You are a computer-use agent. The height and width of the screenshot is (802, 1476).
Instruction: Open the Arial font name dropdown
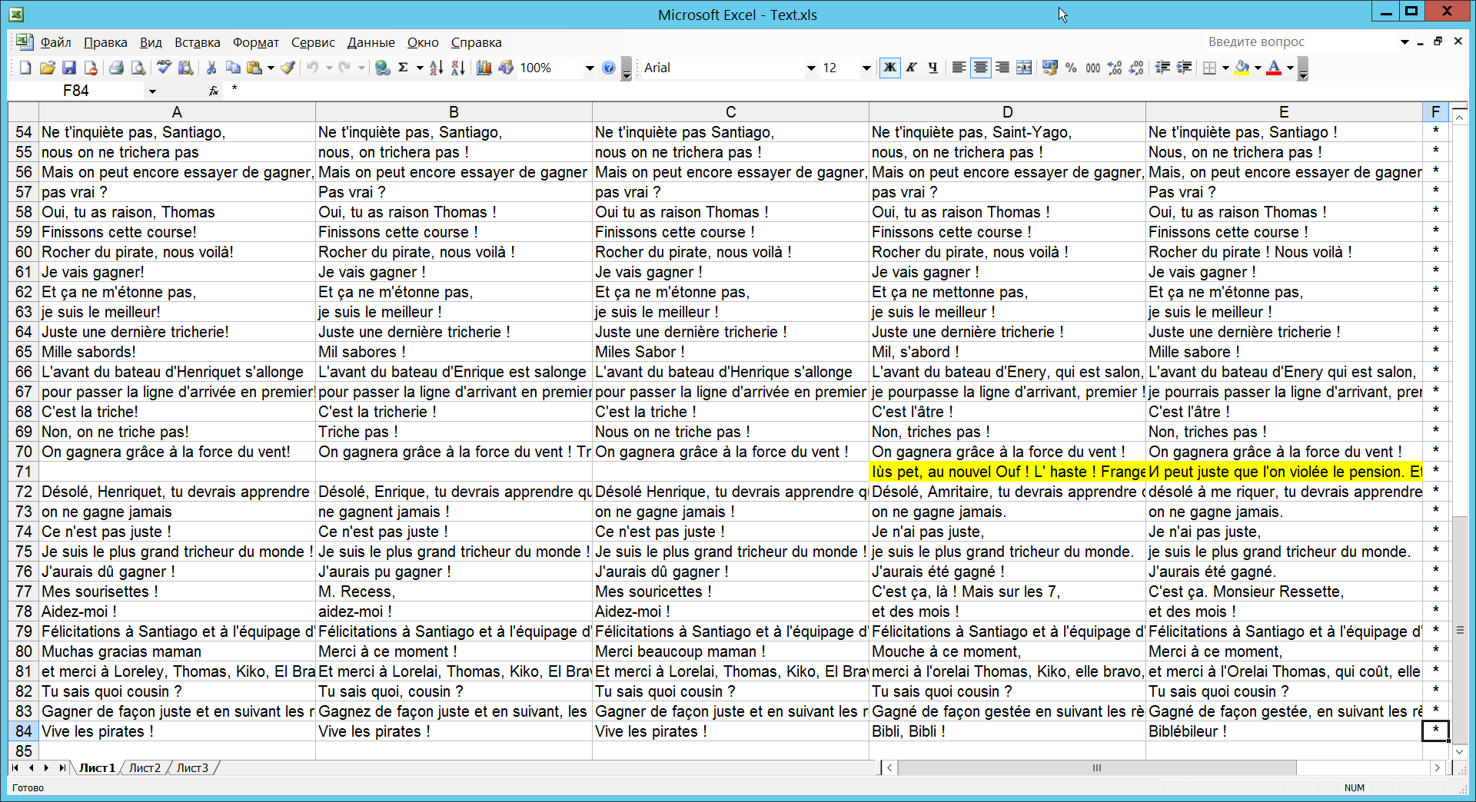point(810,68)
